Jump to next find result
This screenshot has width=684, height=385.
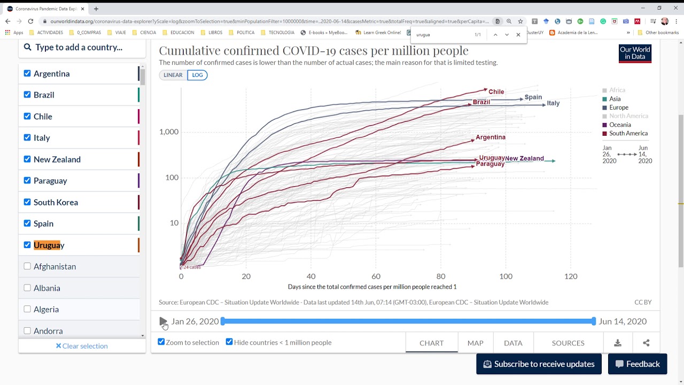[507, 35]
